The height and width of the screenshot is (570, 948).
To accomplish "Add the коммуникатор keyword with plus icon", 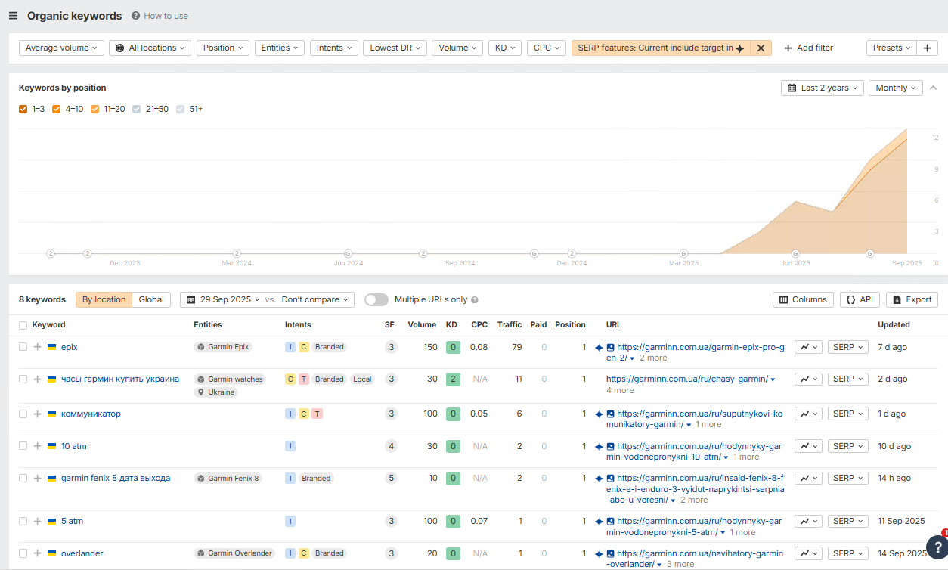I will [38, 414].
